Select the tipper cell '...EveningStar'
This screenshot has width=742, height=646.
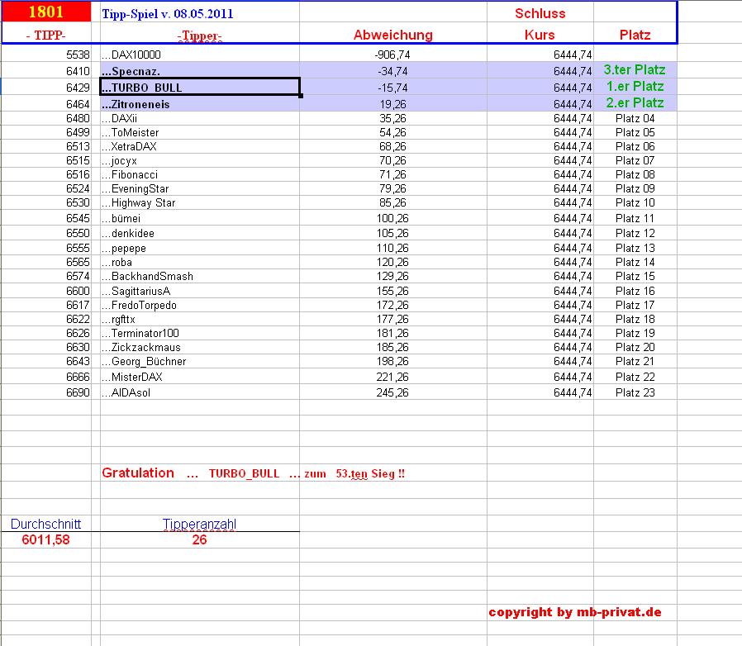pos(200,189)
